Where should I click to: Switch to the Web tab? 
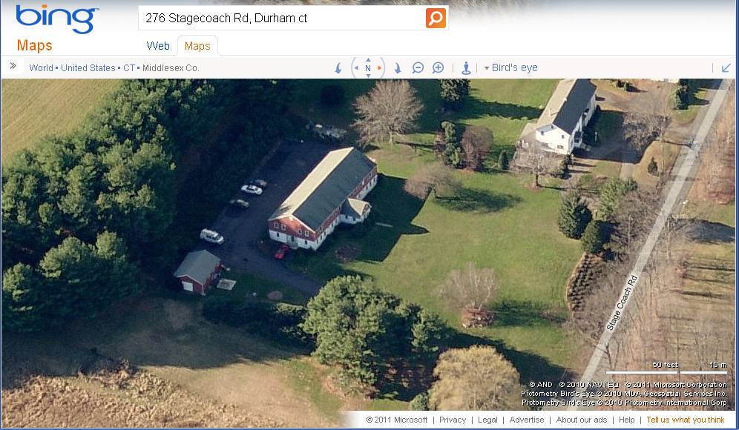[158, 46]
